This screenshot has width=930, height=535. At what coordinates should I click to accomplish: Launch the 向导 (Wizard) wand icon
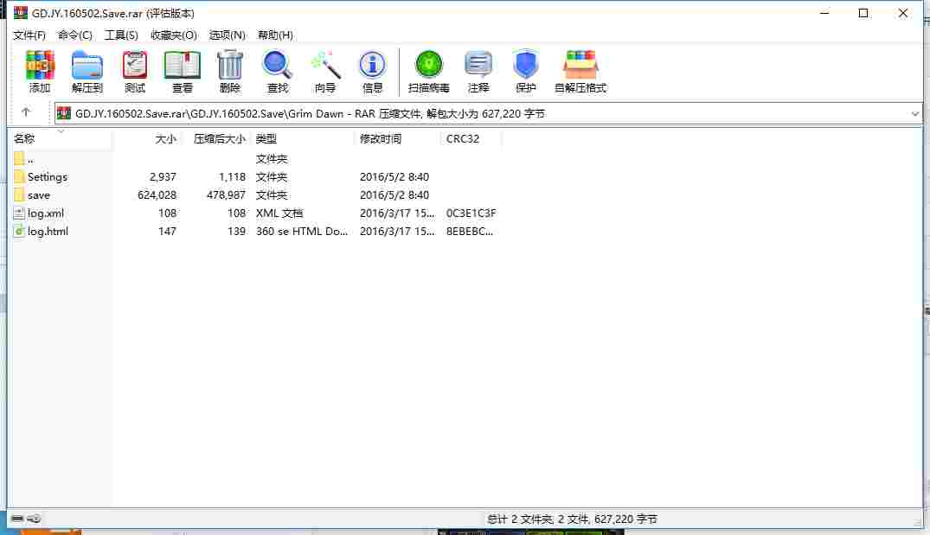(325, 65)
